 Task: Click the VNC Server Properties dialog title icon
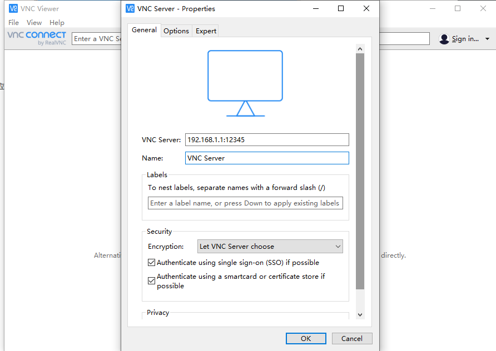coord(130,8)
